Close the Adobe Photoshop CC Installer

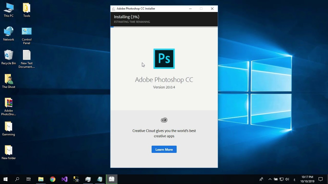coord(212,9)
